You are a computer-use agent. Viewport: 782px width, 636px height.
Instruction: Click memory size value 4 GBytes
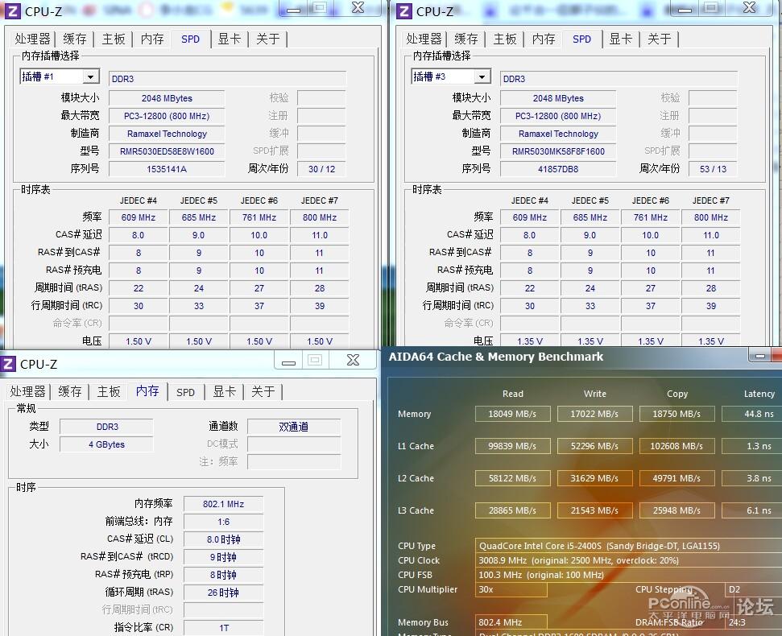click(106, 444)
